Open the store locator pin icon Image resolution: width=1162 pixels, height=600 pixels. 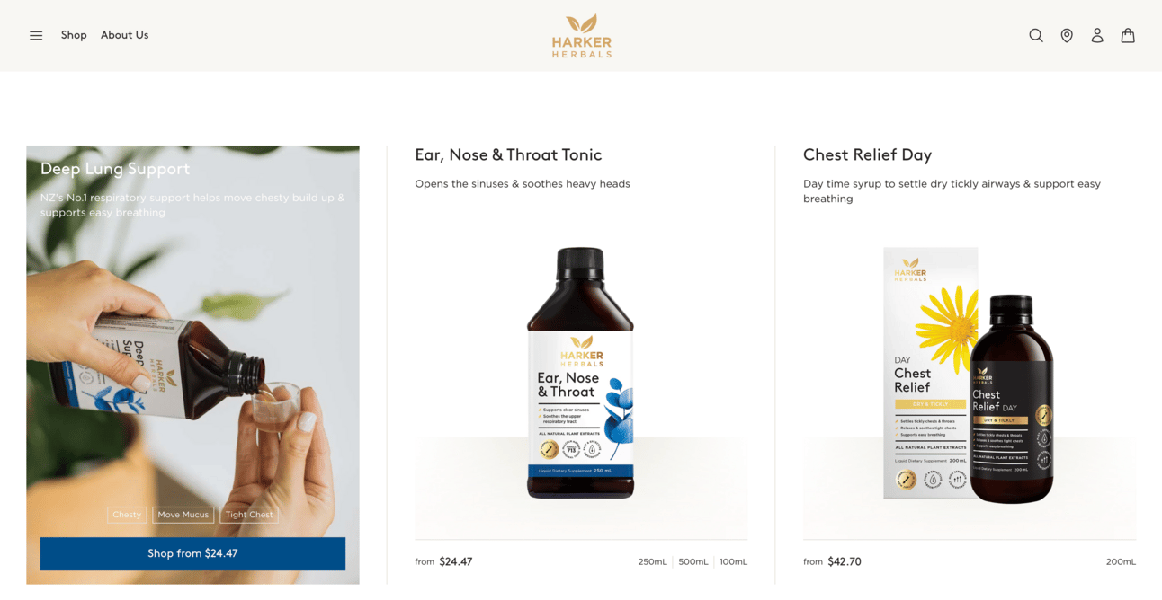1067,36
